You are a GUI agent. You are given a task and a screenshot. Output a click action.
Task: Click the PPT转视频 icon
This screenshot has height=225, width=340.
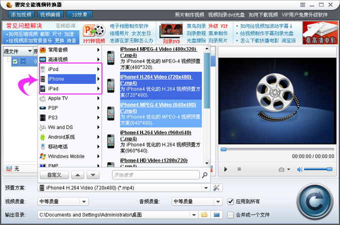(94, 33)
